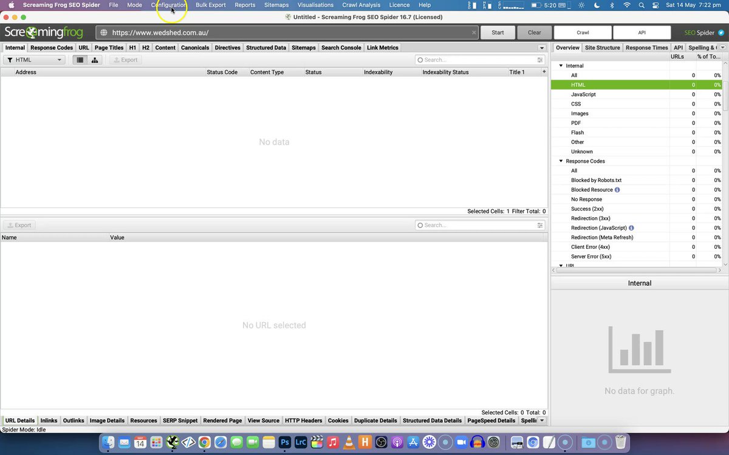Click the upper Export button

click(x=126, y=60)
